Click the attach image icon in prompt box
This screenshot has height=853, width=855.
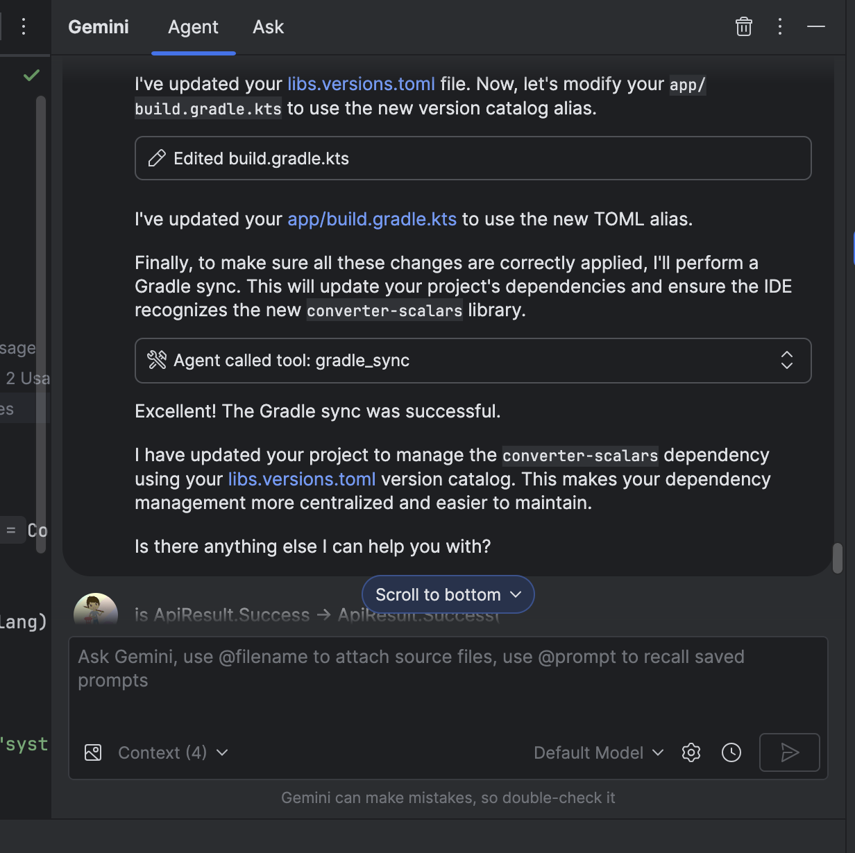click(93, 752)
